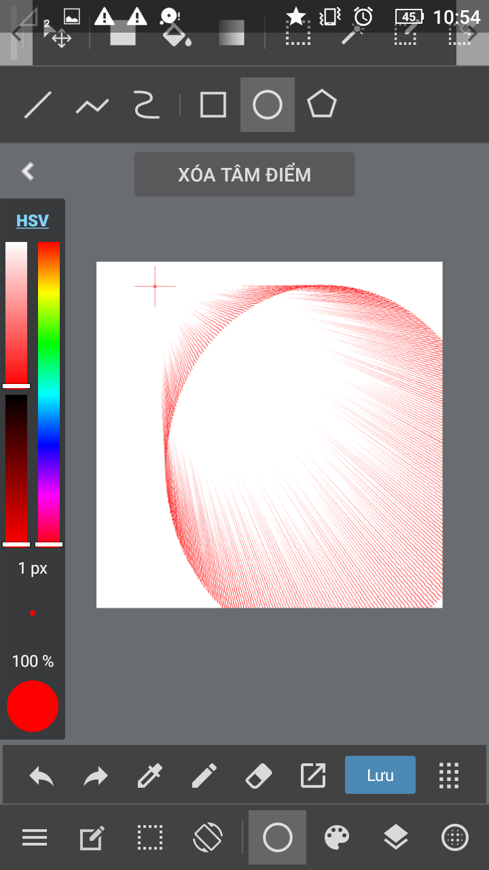Open the current red color circle
489x870 pixels.
33,706
